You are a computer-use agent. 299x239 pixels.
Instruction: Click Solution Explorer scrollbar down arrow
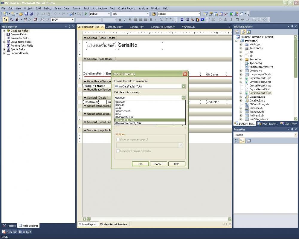click(296, 119)
